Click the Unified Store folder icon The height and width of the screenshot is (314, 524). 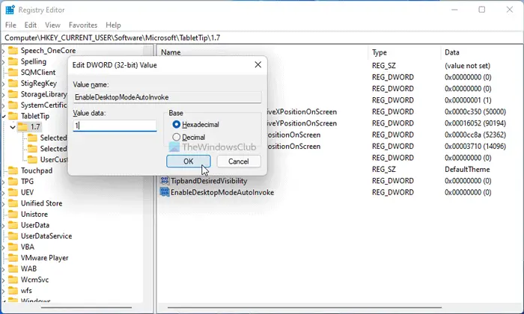13,203
